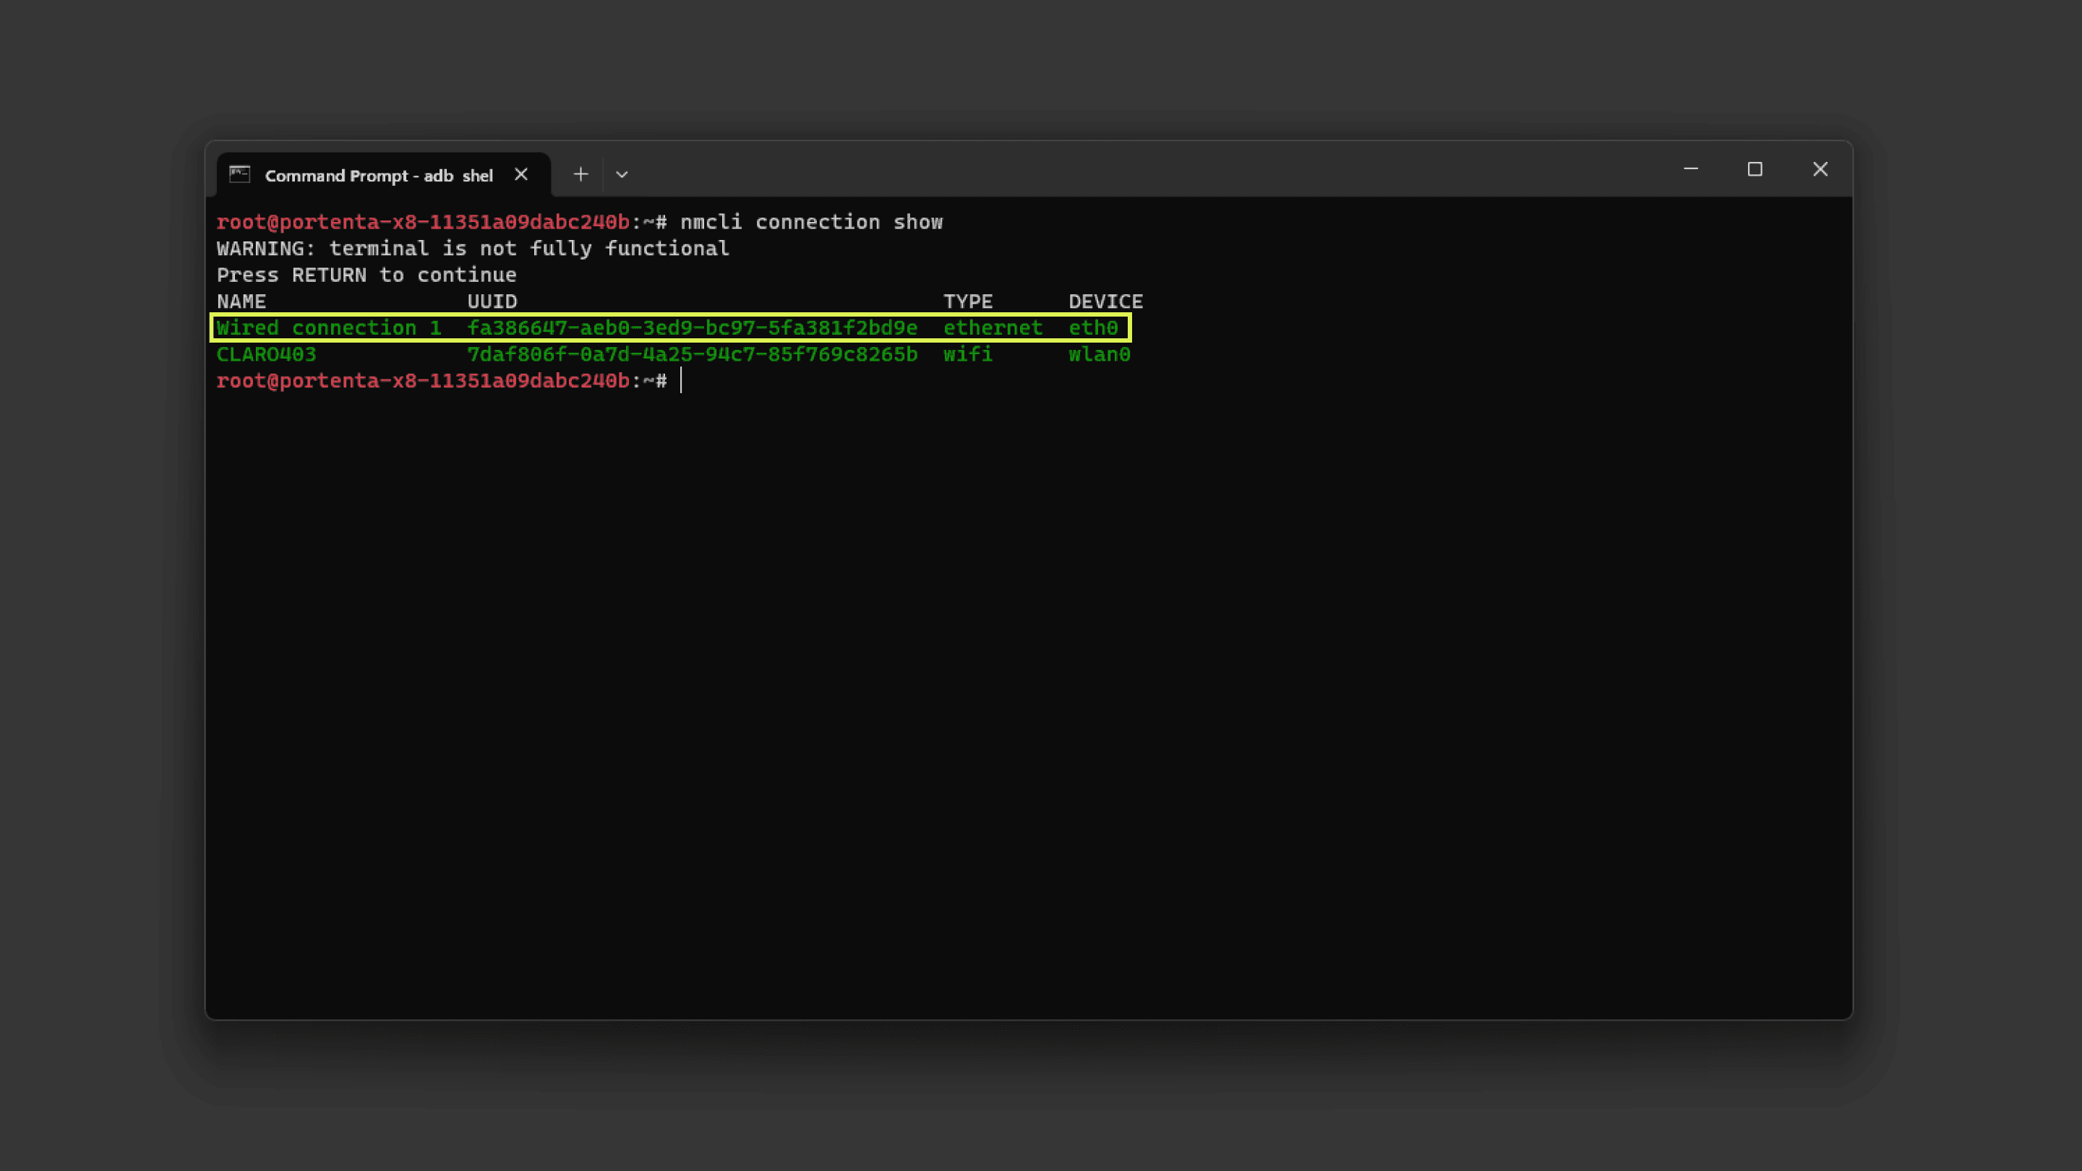Minimize the terminal window
This screenshot has height=1171, width=2082.
1690,170
